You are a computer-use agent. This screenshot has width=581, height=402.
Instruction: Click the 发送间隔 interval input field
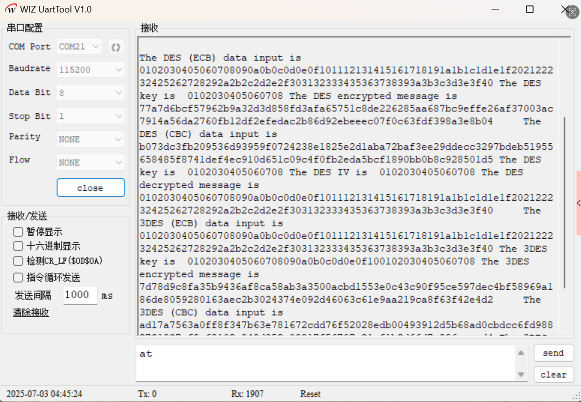click(x=79, y=295)
